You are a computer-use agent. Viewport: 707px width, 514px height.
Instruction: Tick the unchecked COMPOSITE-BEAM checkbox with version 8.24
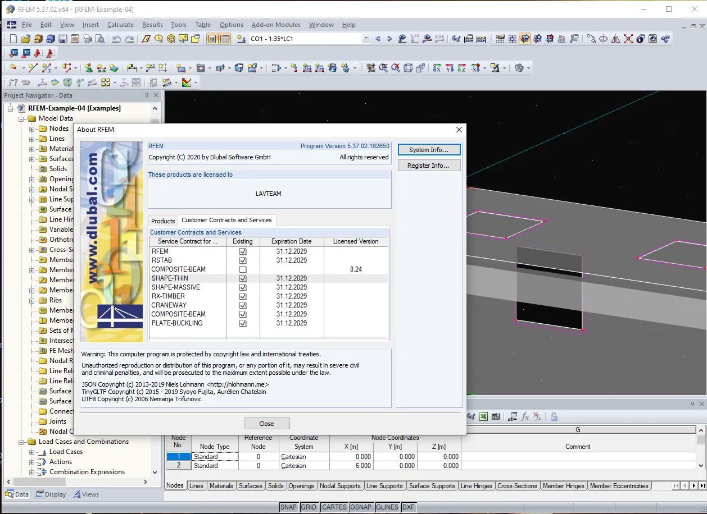pyautogui.click(x=243, y=269)
